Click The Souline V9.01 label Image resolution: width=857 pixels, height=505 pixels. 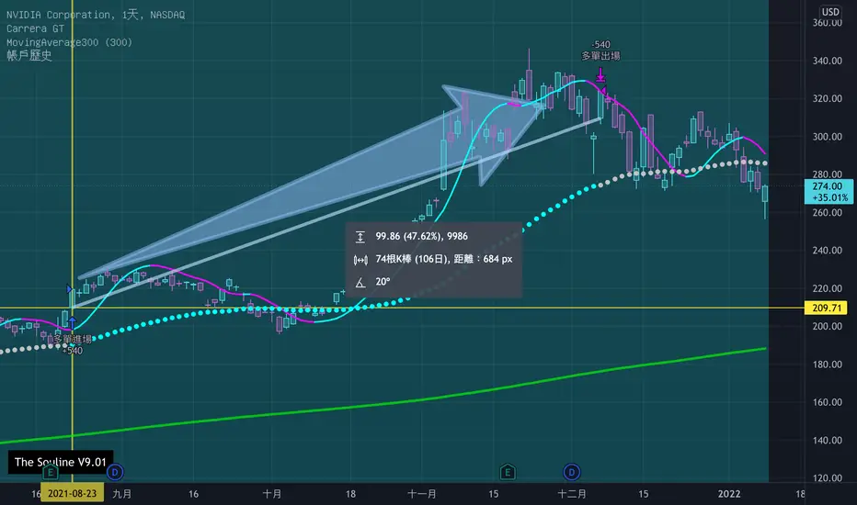coord(61,462)
